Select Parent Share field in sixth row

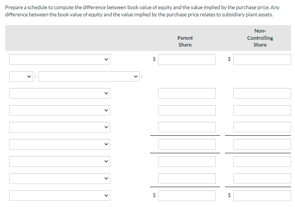[x=187, y=145]
